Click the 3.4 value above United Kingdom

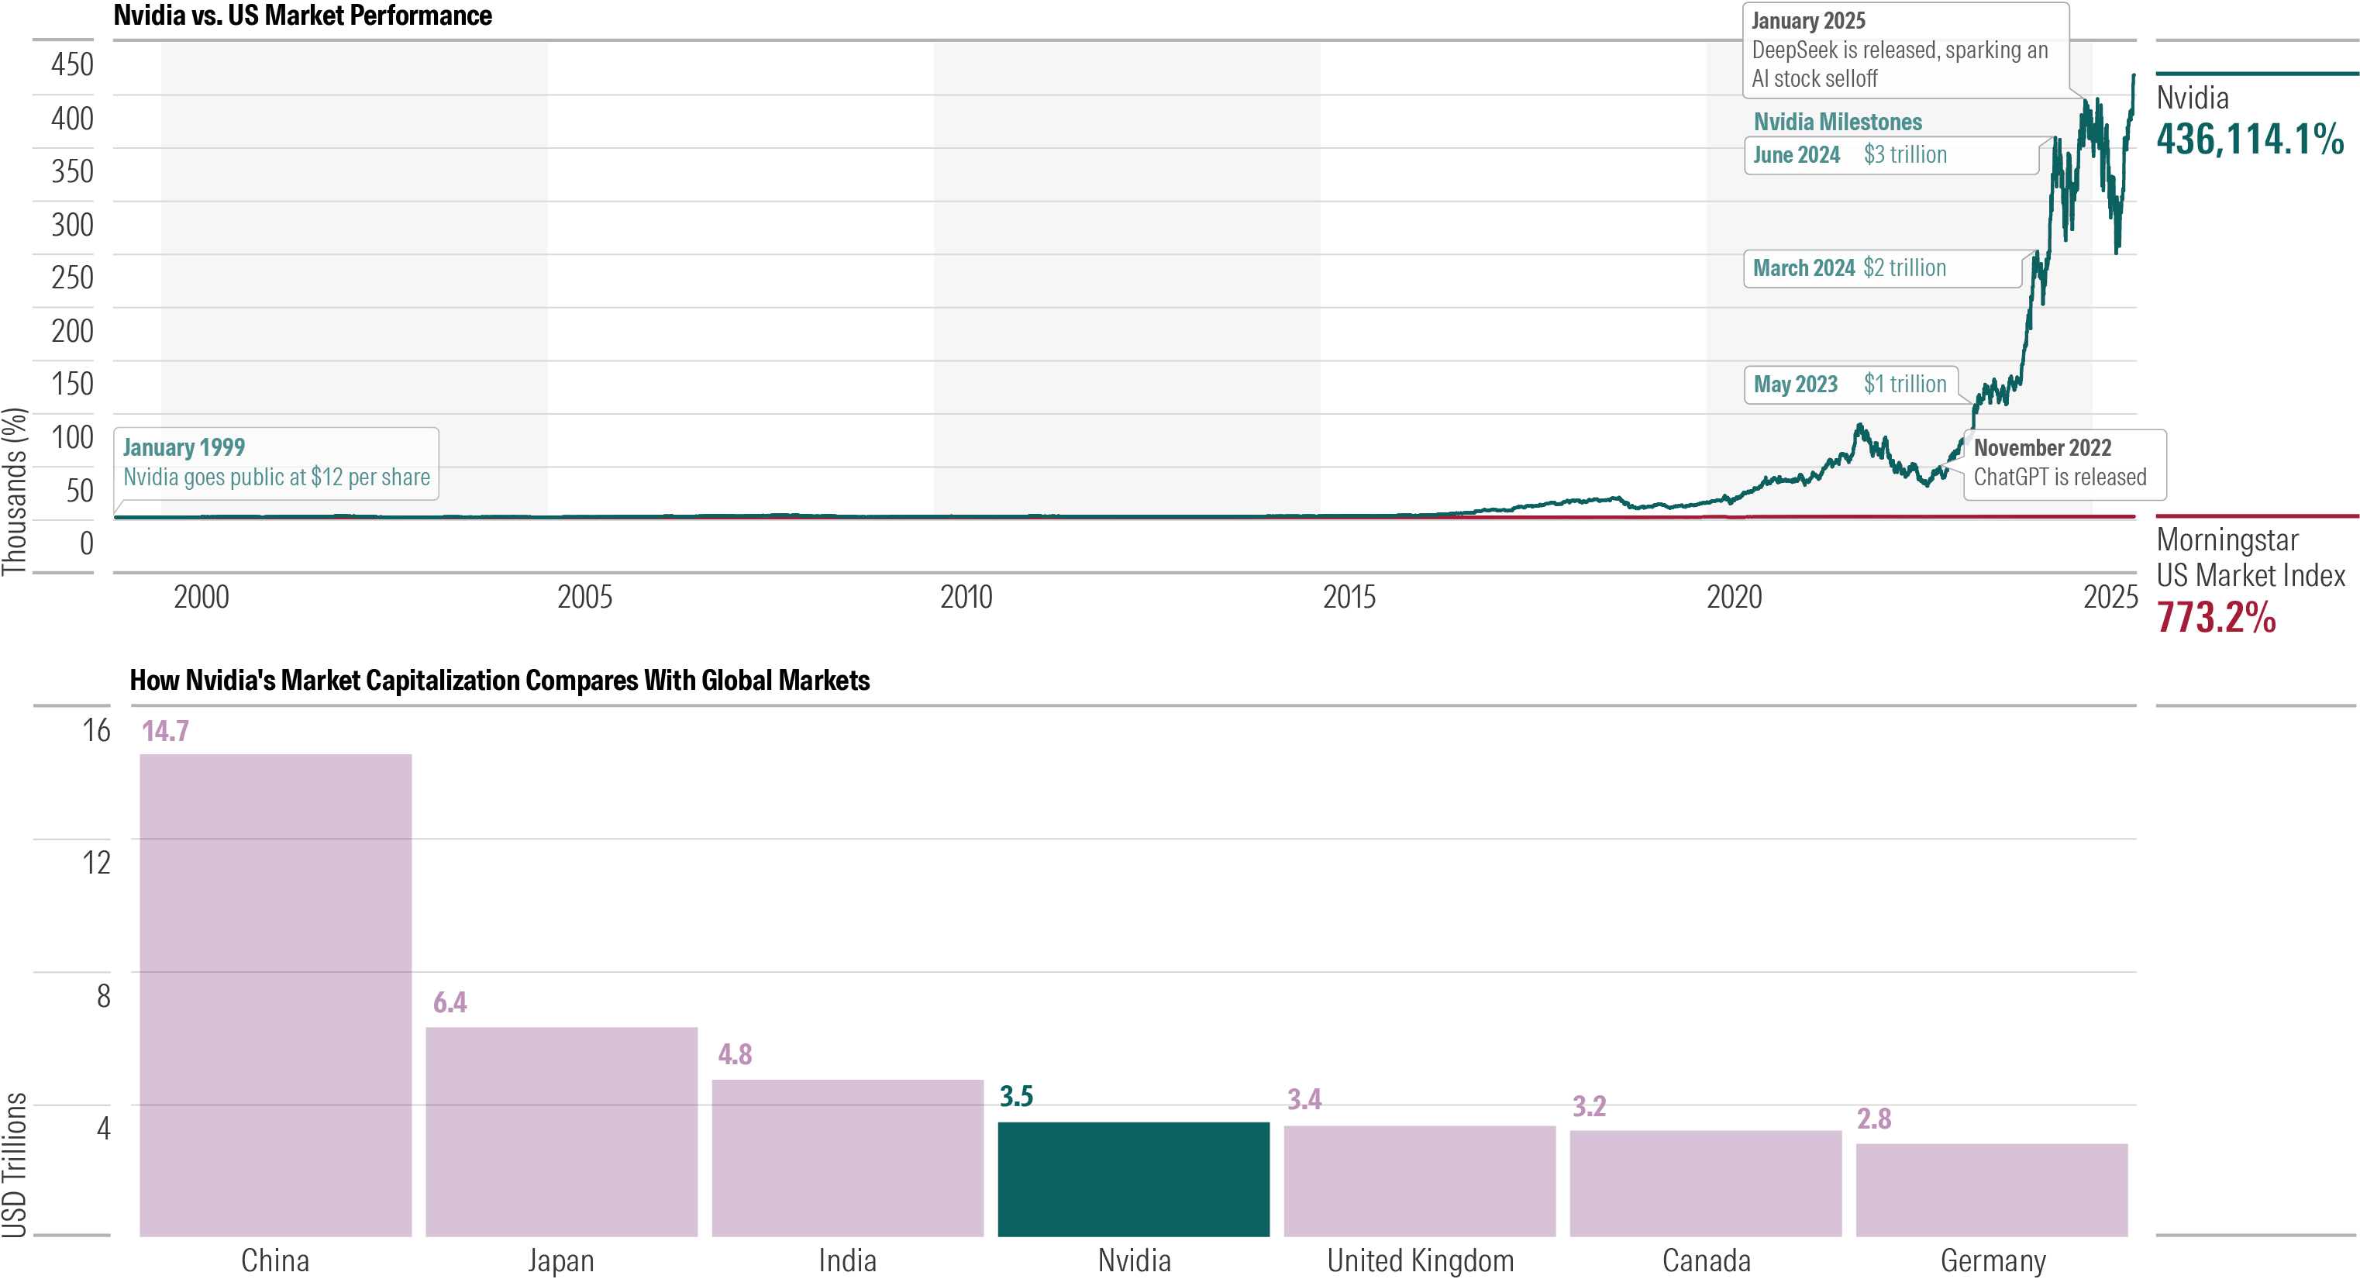(x=1304, y=1099)
